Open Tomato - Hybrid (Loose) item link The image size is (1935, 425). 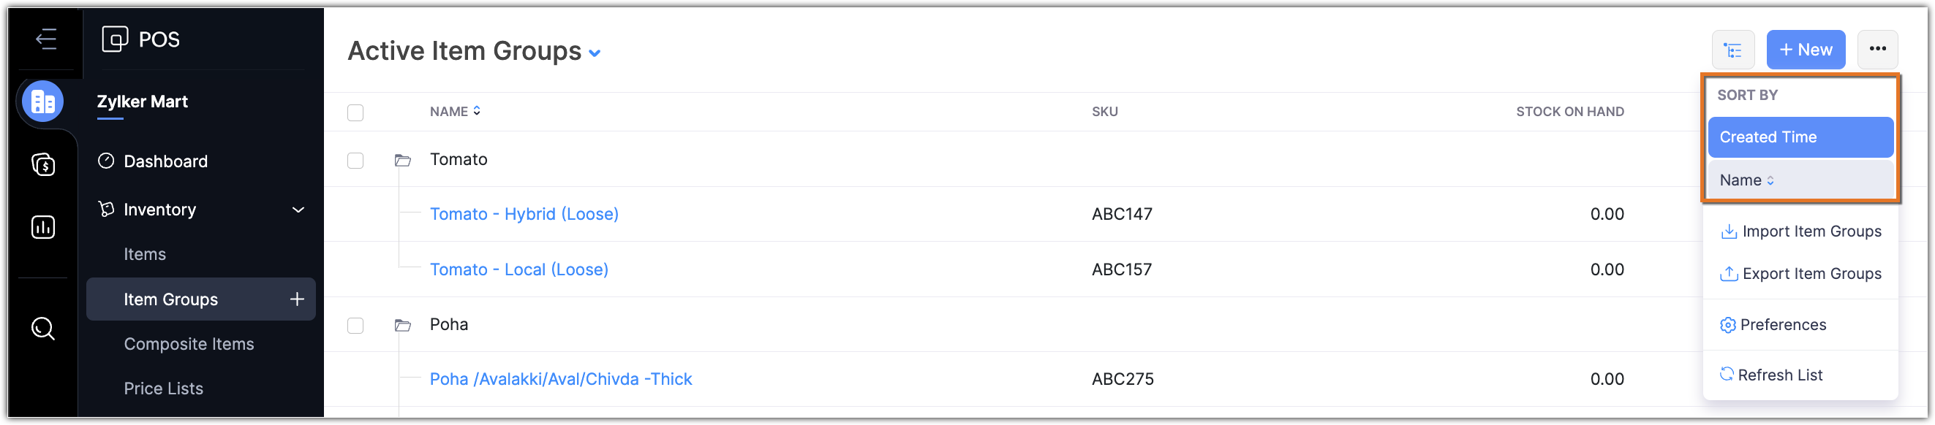524,215
